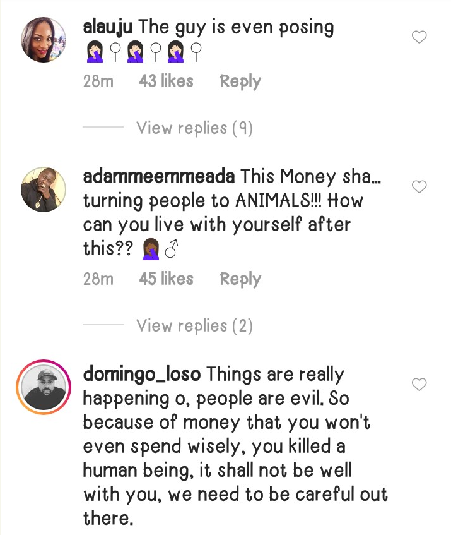Click the 28m timestamp on adammeemmeada's comment
The height and width of the screenshot is (535, 451).
98,279
